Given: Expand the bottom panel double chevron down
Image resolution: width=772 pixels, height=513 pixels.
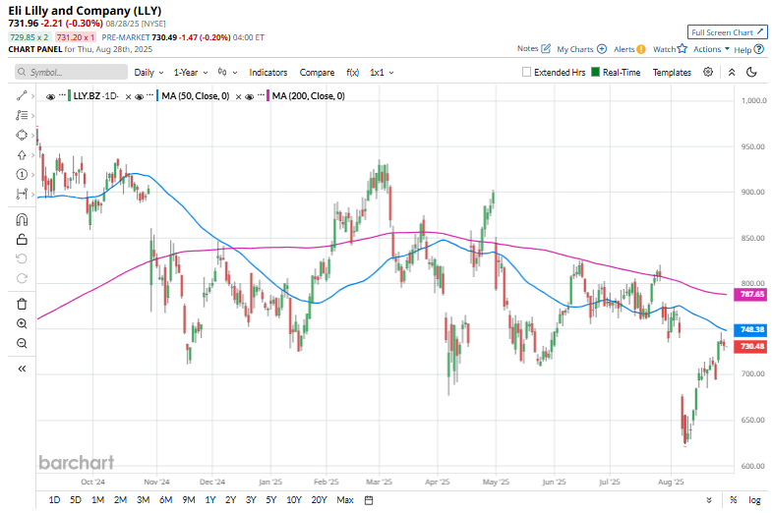Looking at the screenshot, I should (x=709, y=500).
